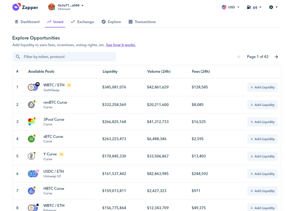Click the Zapper logo icon

pos(16,7)
